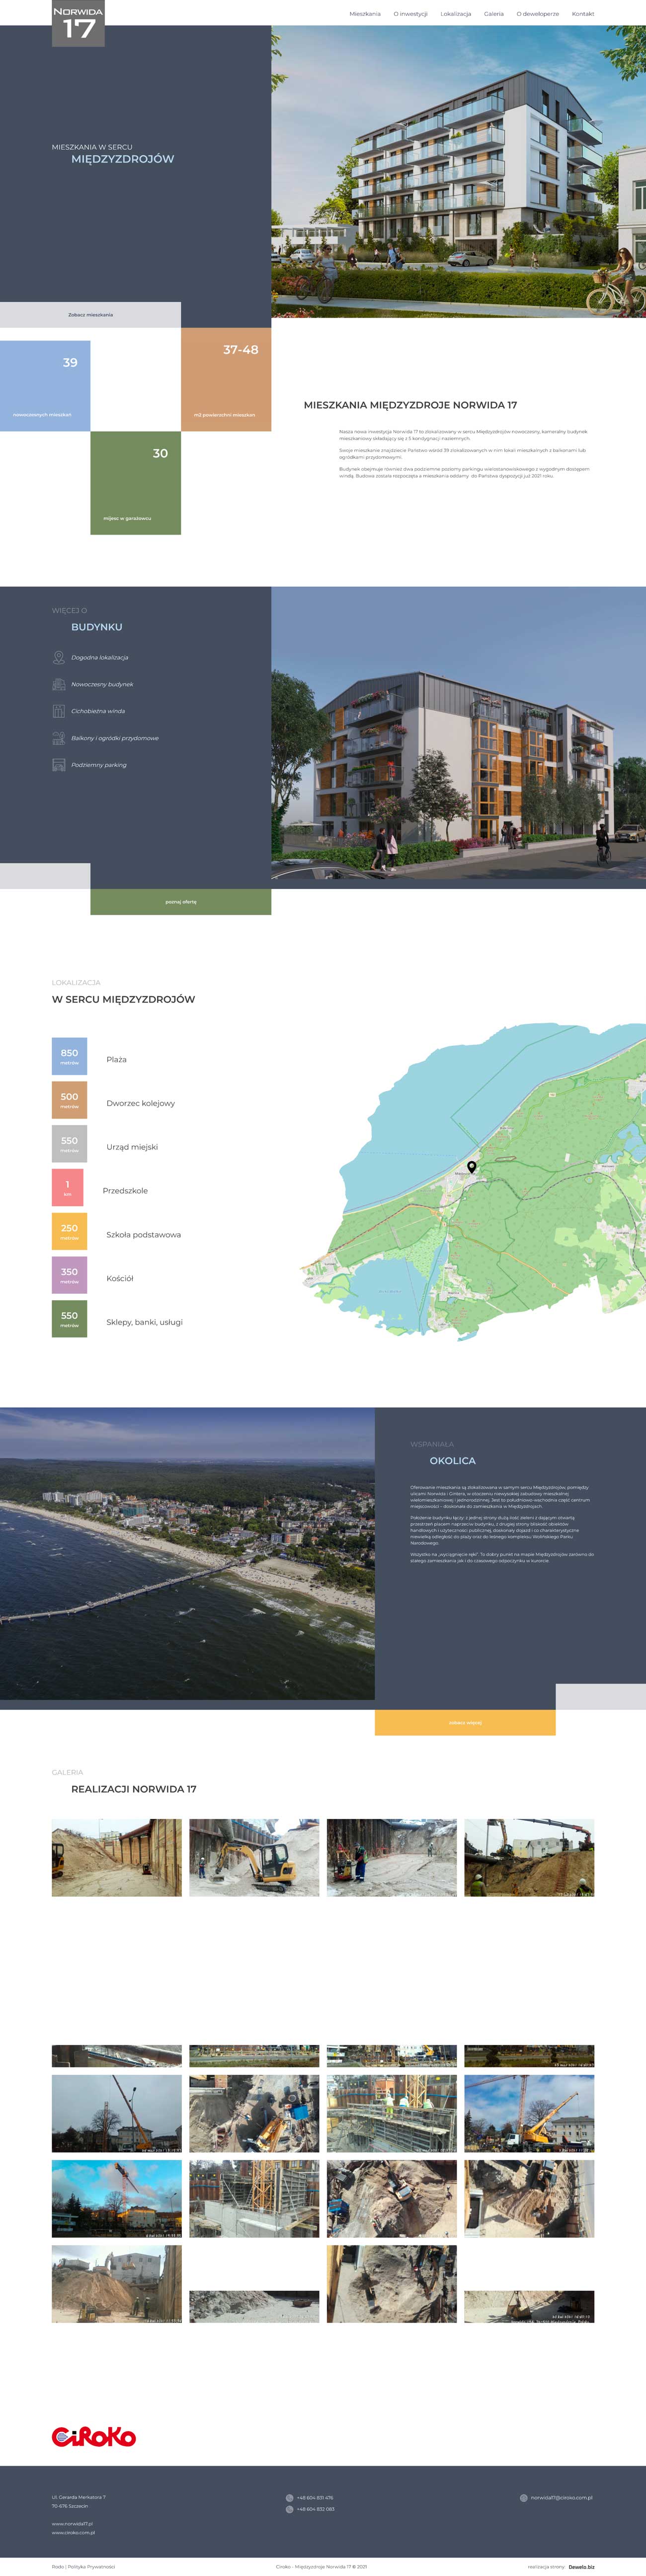Select Kontakt in the top menu

(582, 14)
